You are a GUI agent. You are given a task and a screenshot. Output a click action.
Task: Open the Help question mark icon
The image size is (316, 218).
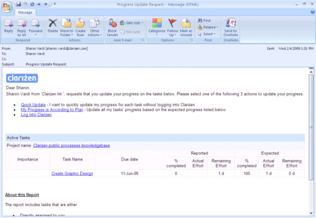pos(312,12)
